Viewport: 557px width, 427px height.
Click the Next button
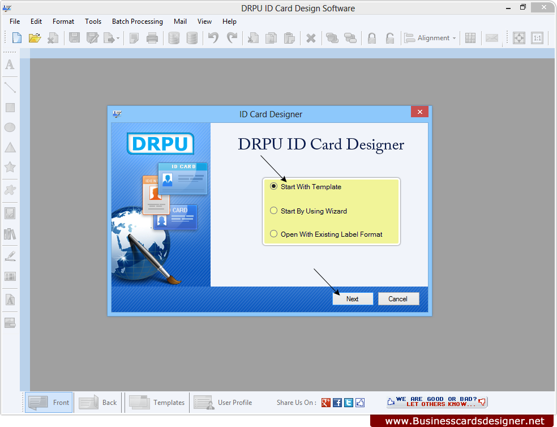[x=353, y=298]
